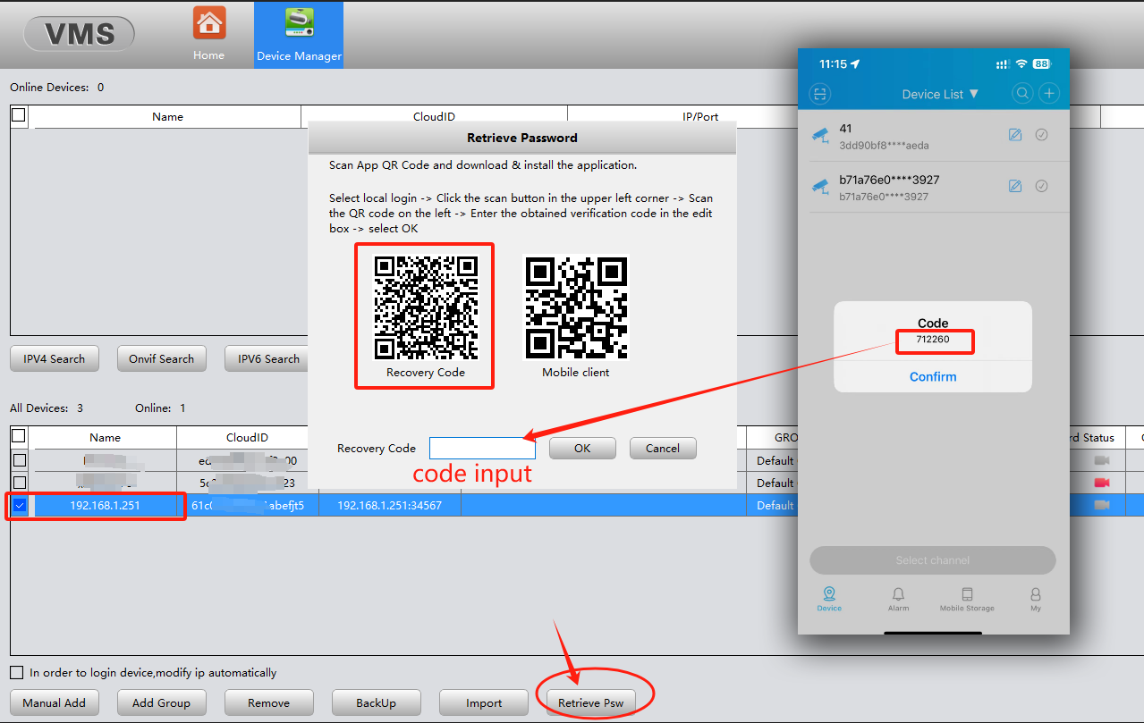Viewport: 1144px width, 723px height.
Task: Switch to the Device Manager tab label
Action: pyautogui.click(x=299, y=56)
